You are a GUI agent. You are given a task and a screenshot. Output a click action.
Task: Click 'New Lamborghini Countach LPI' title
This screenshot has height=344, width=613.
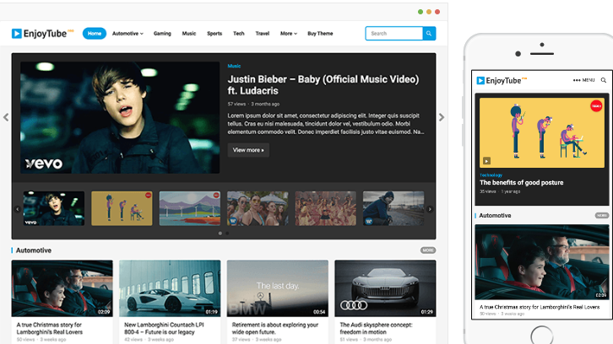click(164, 328)
